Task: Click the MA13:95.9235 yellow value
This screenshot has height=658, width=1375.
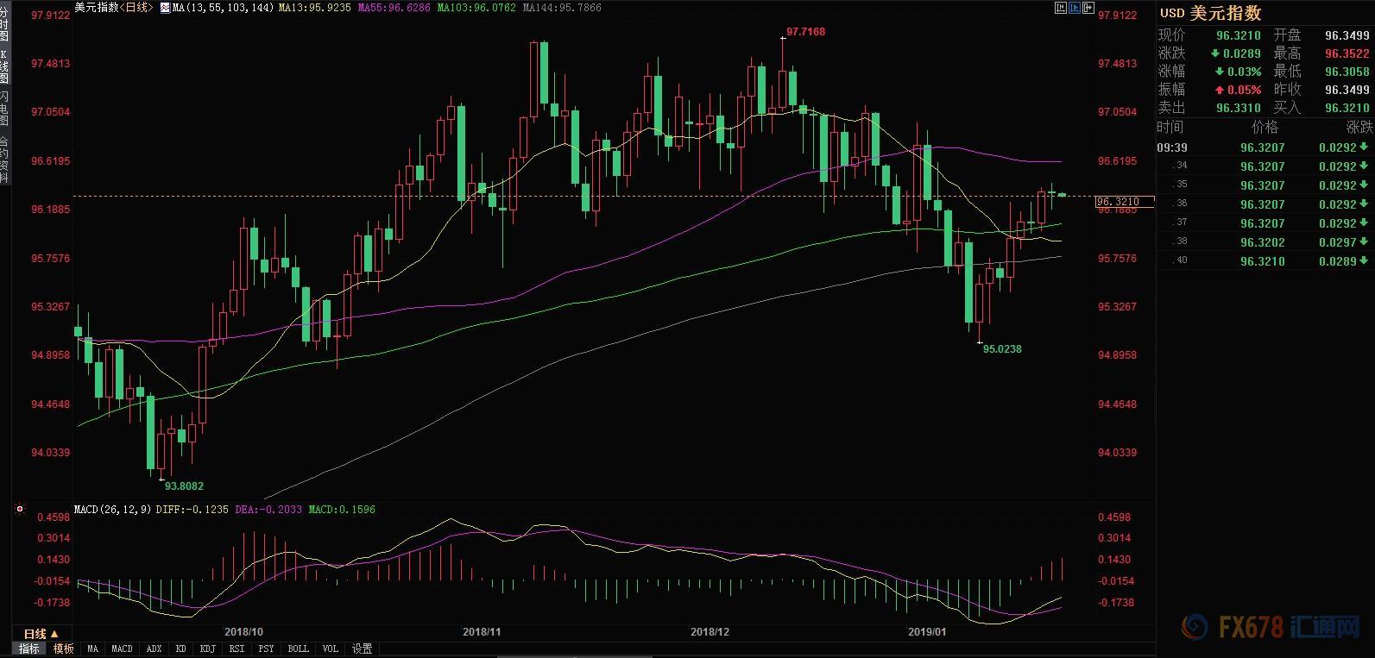Action: tap(314, 8)
